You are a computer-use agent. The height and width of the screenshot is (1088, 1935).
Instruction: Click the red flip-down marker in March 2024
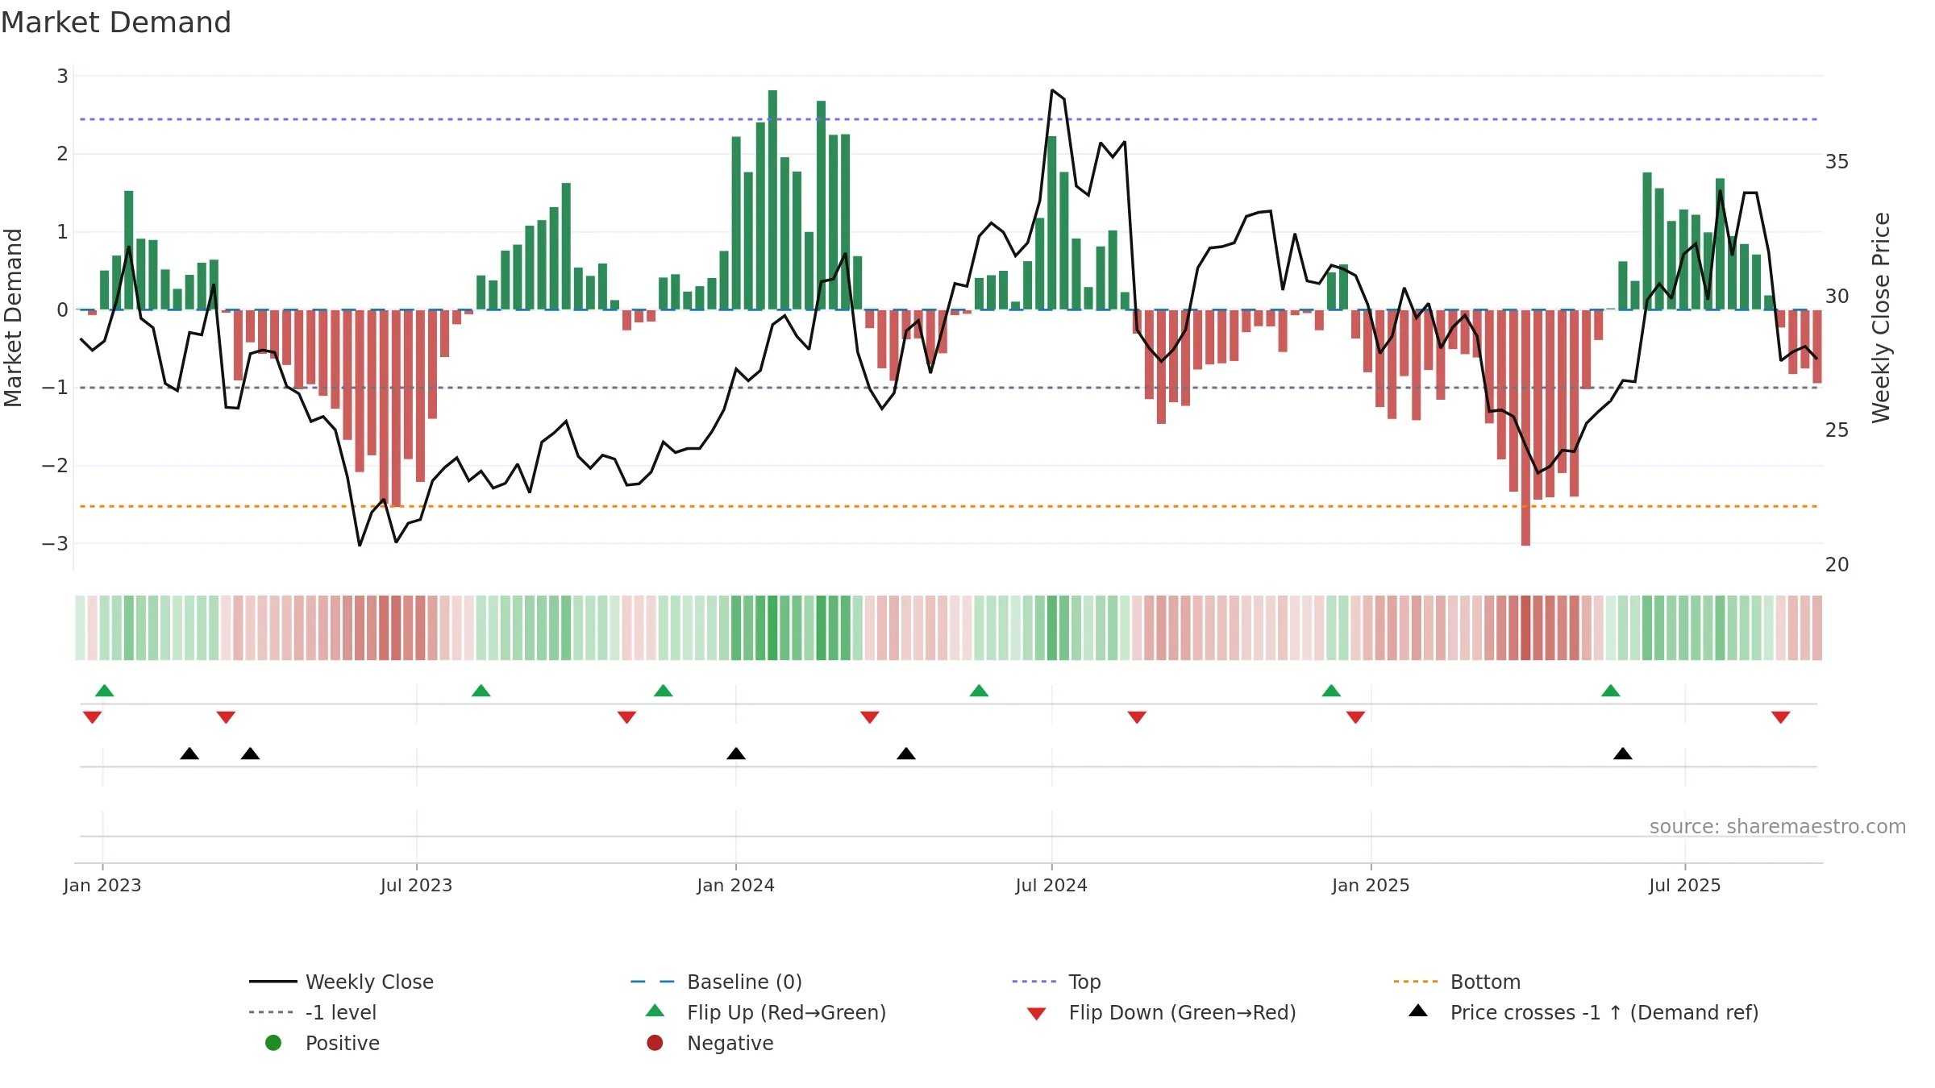870,717
